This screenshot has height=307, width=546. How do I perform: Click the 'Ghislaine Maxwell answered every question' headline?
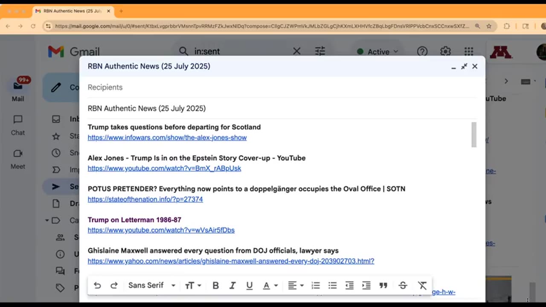(213, 251)
